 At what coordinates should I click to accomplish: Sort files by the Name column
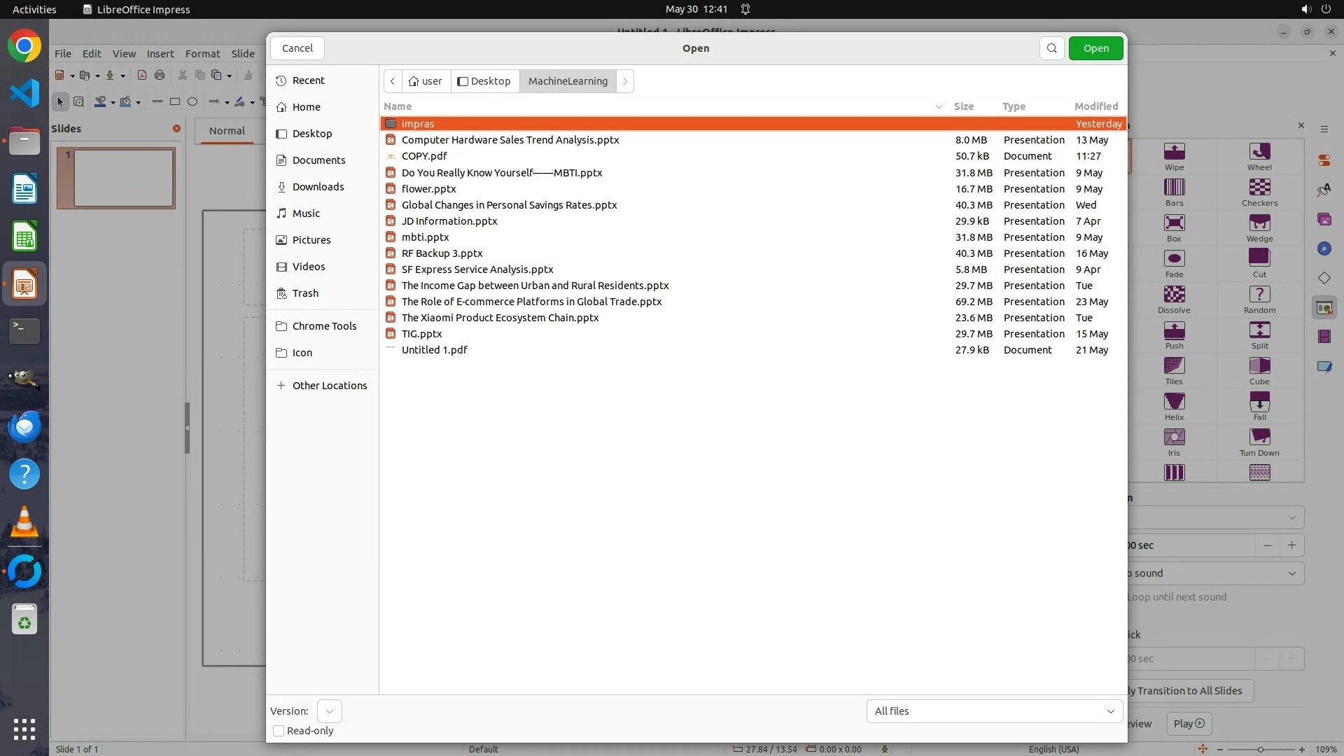[398, 106]
